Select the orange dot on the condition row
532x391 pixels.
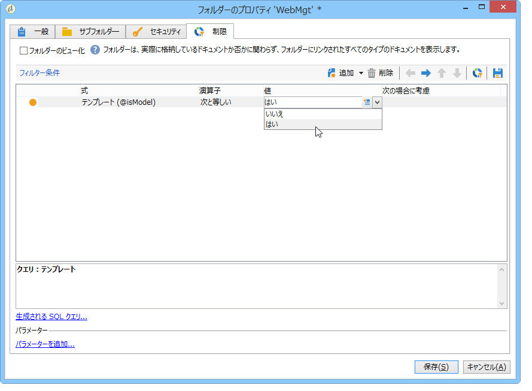tap(33, 102)
